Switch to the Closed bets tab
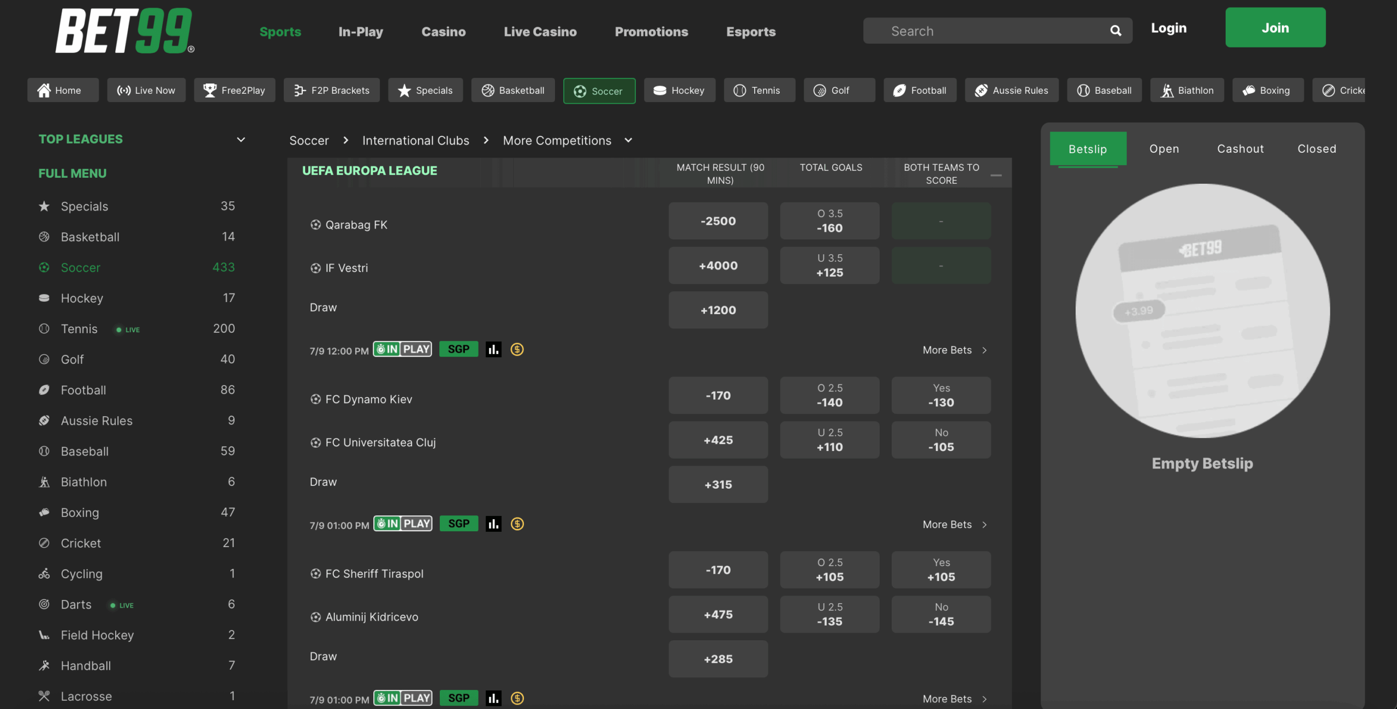 tap(1317, 148)
